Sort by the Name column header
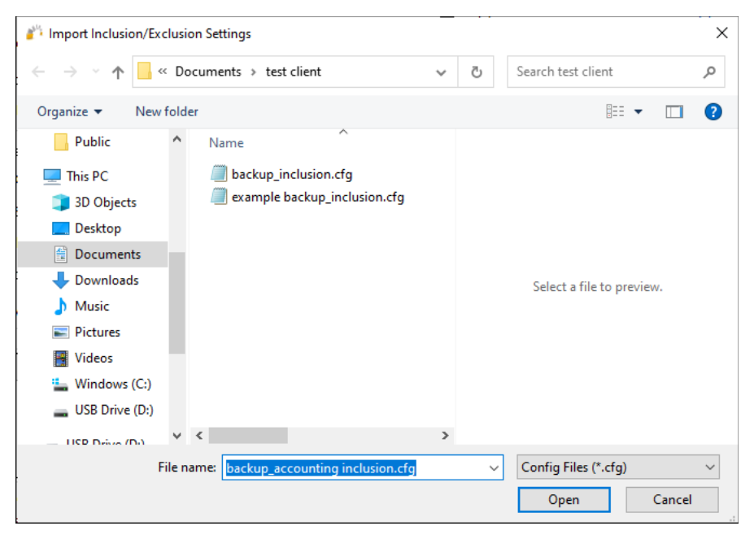 (226, 143)
